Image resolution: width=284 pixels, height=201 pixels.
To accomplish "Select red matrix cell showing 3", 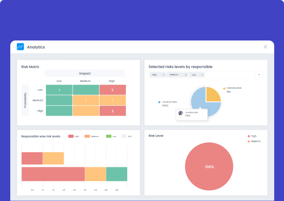I will (113, 90).
